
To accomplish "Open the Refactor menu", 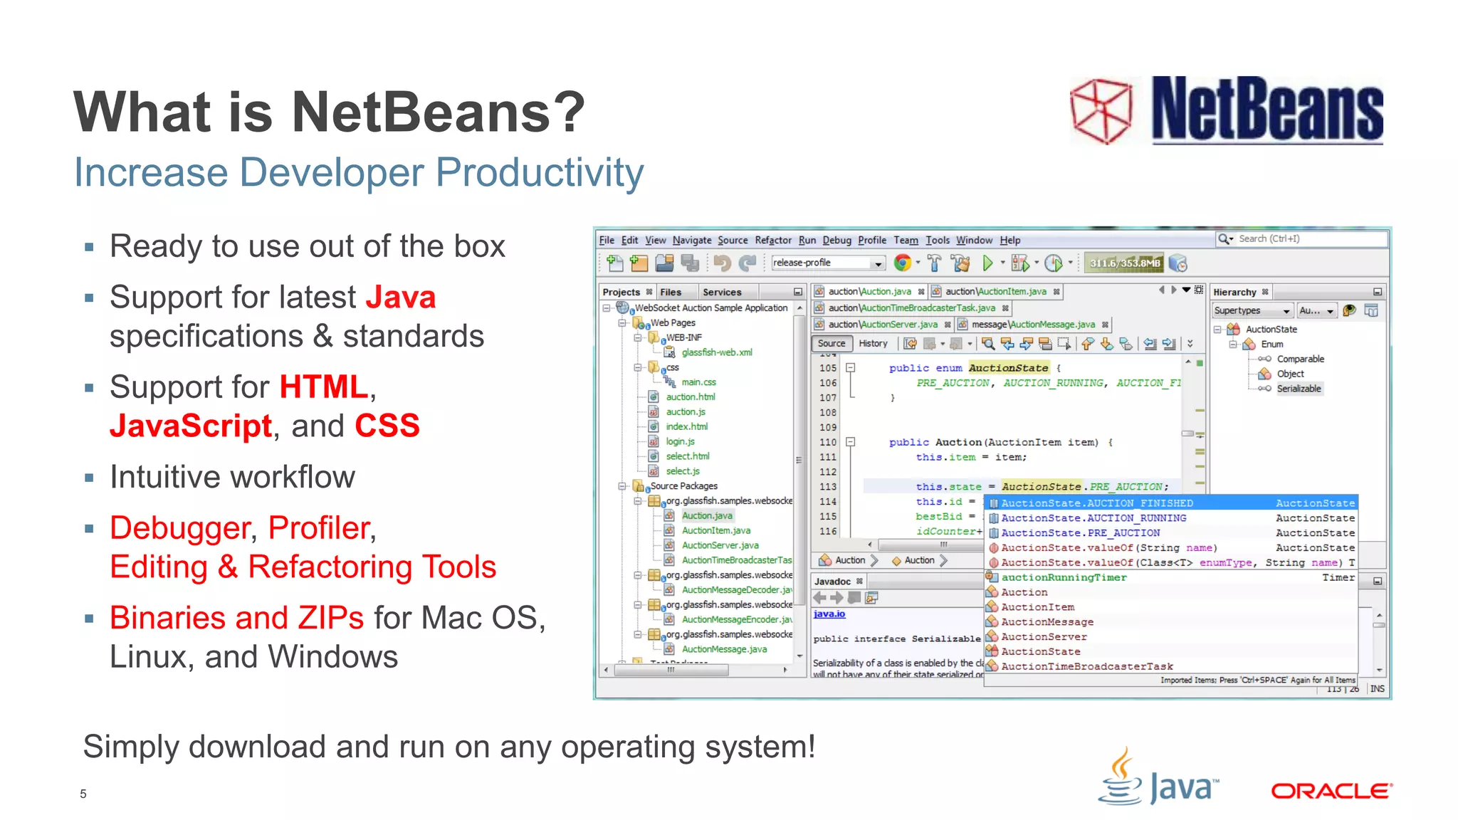I will pyautogui.click(x=773, y=241).
